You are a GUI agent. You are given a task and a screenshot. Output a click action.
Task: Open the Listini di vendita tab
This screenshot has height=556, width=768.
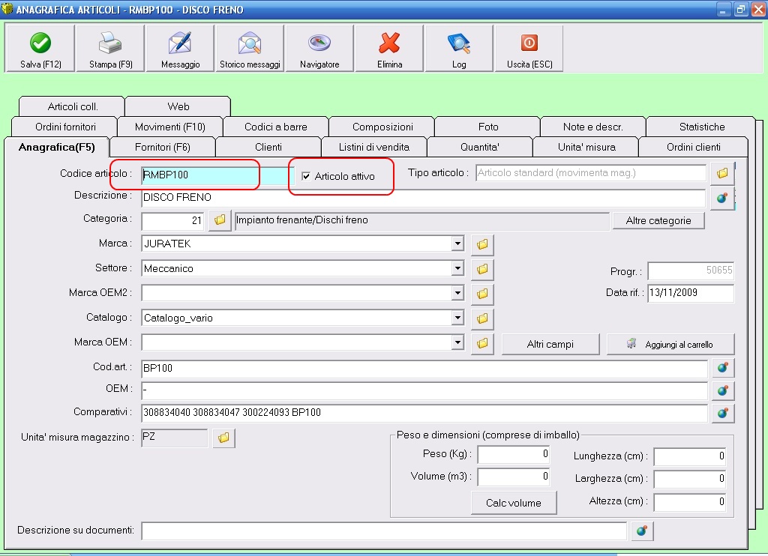374,148
